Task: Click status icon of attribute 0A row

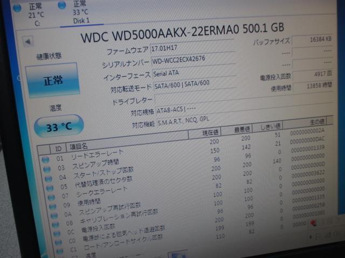Action: point(54,216)
